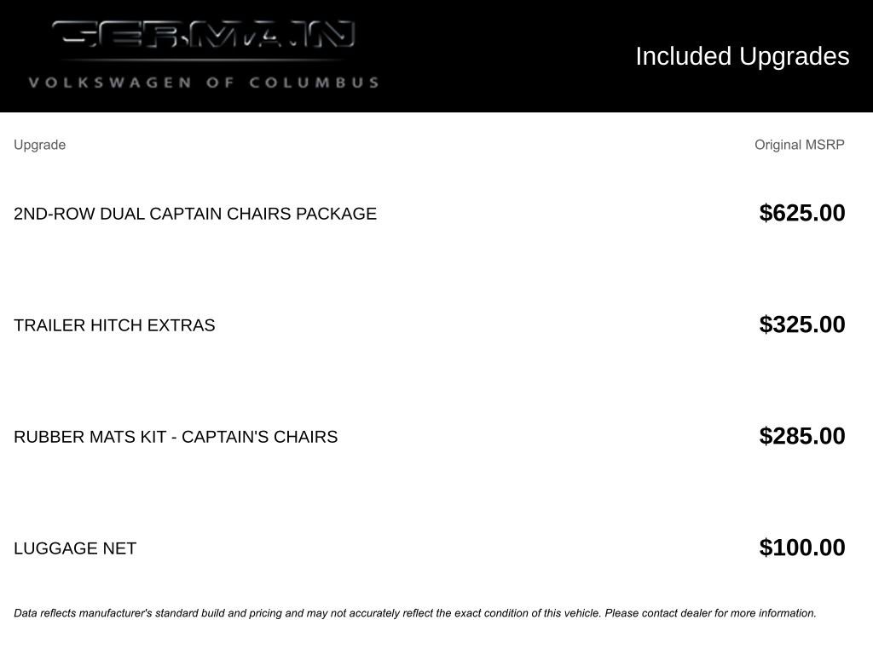873x654 pixels.
Task: Click the Original MSRP column header
Action: [799, 145]
